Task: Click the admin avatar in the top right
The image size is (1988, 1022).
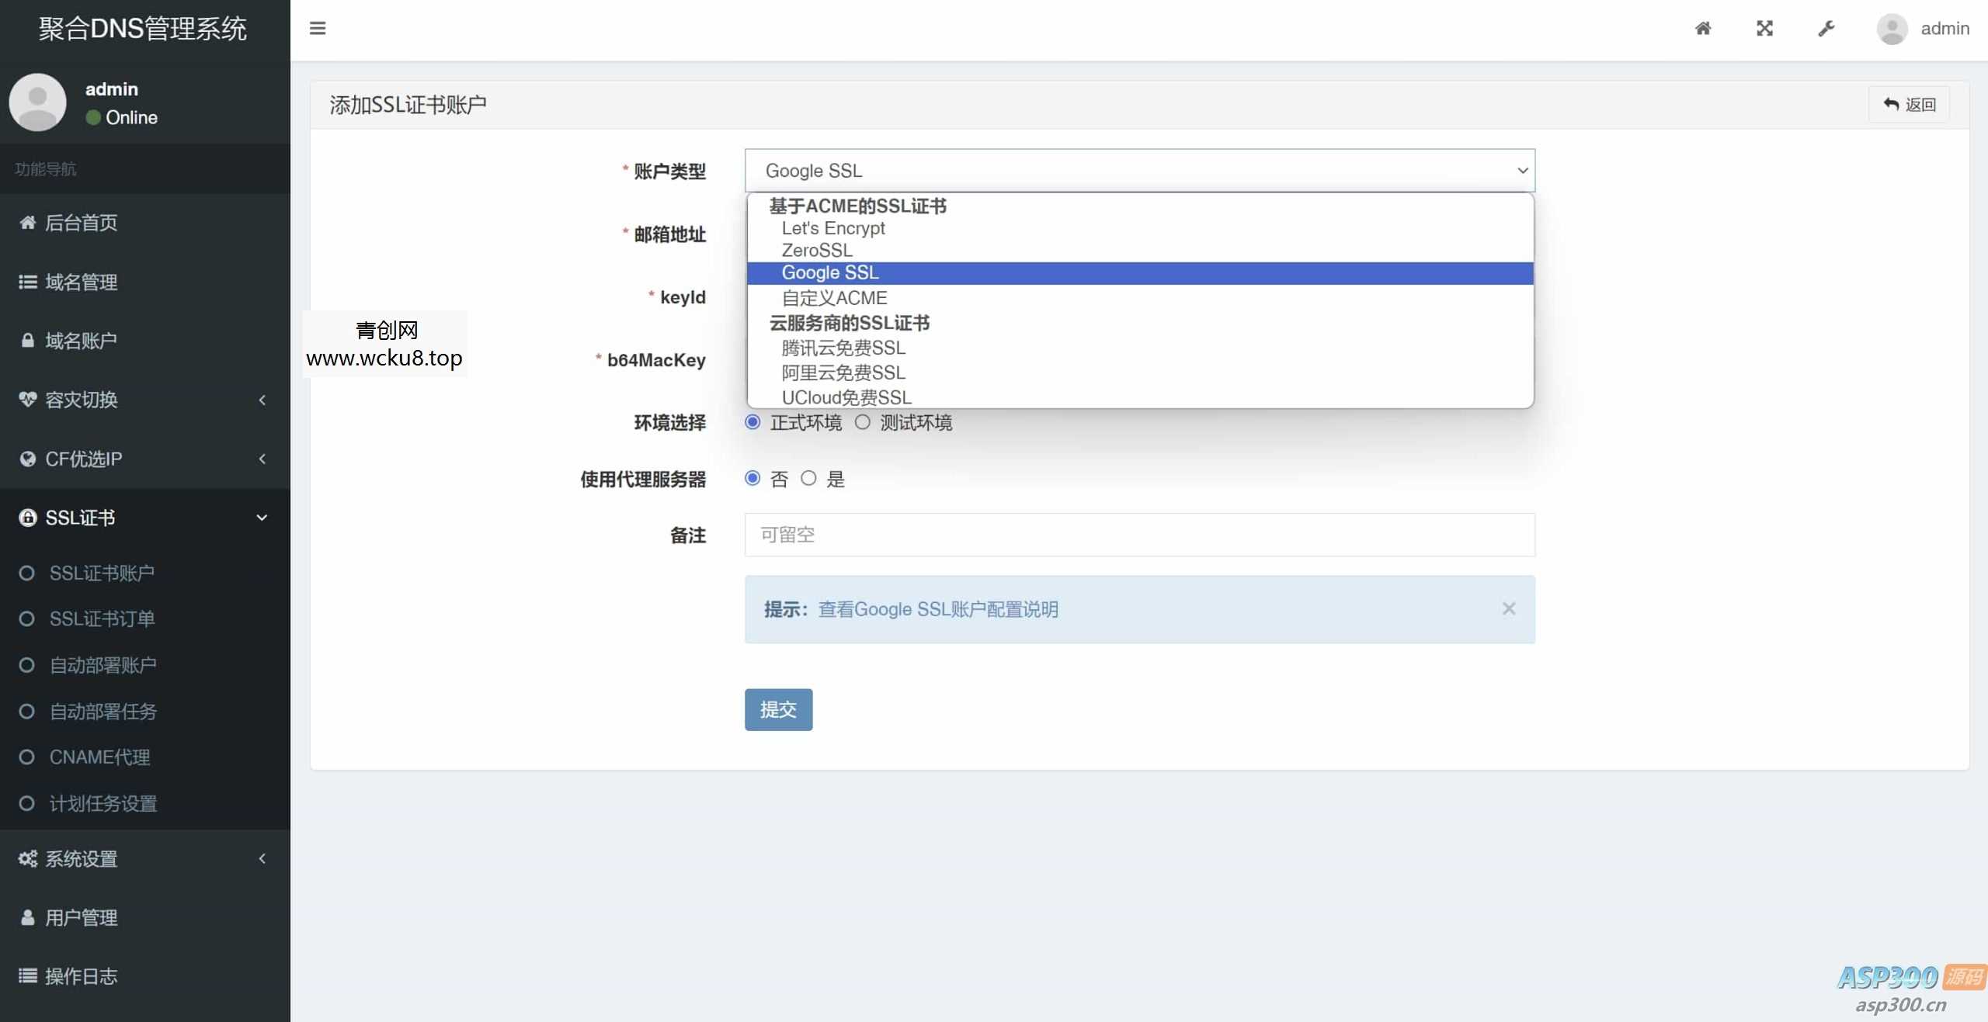Action: pos(1892,28)
